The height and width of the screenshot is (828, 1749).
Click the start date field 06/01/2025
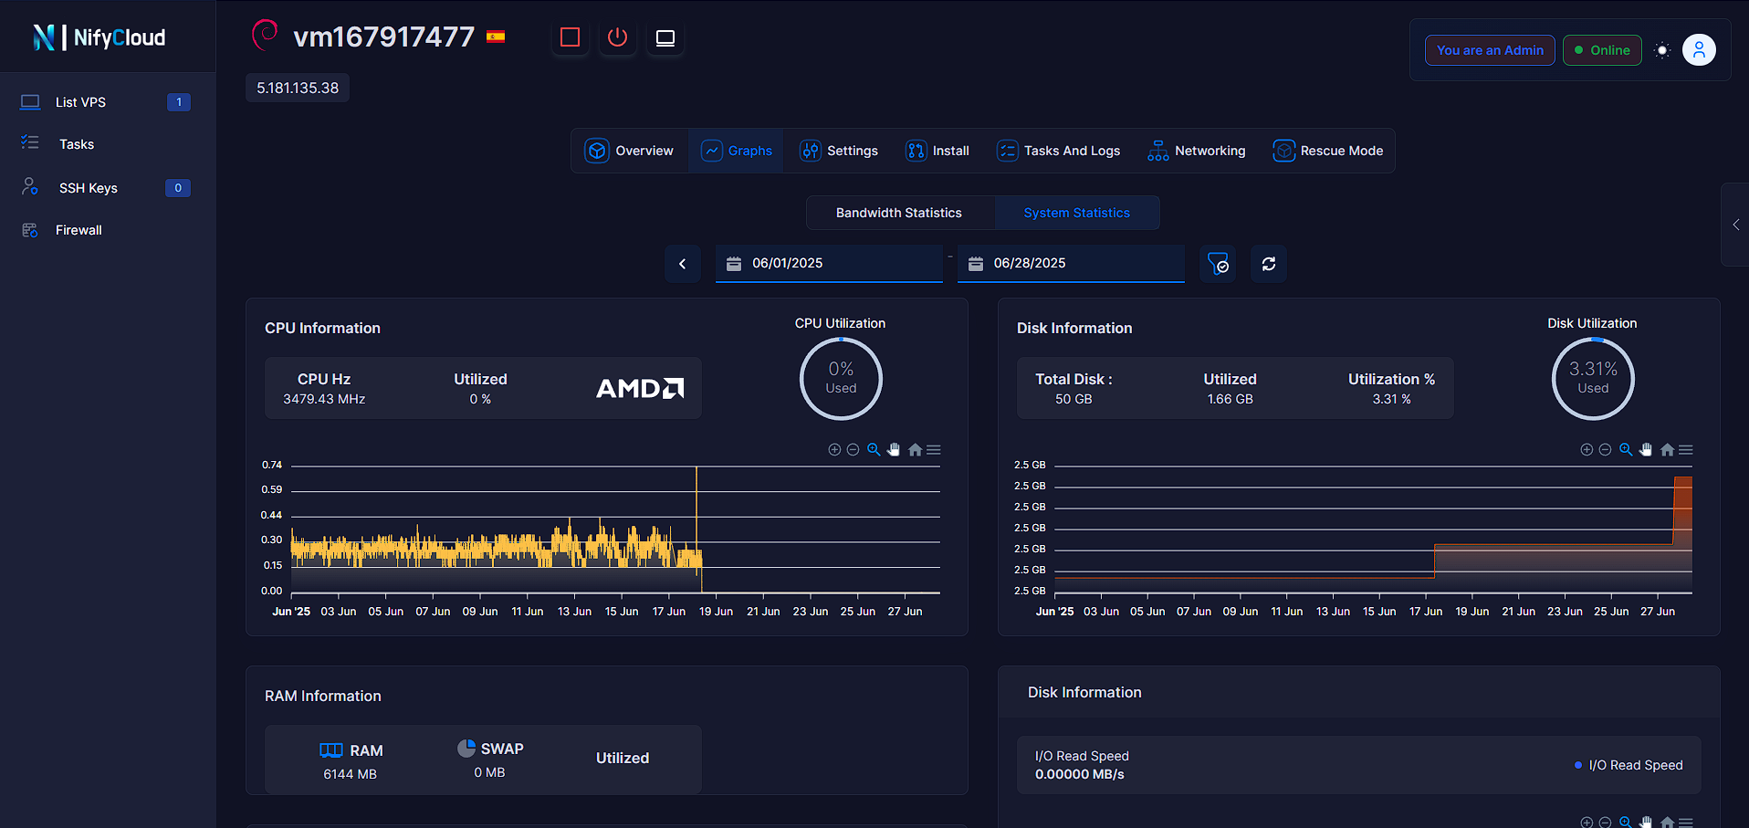point(829,263)
